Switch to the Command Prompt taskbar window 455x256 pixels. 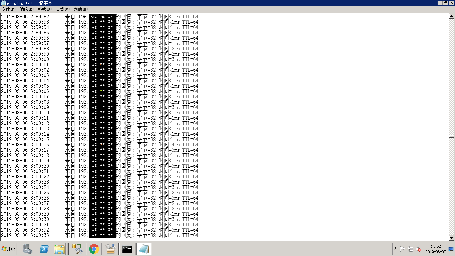(x=127, y=249)
